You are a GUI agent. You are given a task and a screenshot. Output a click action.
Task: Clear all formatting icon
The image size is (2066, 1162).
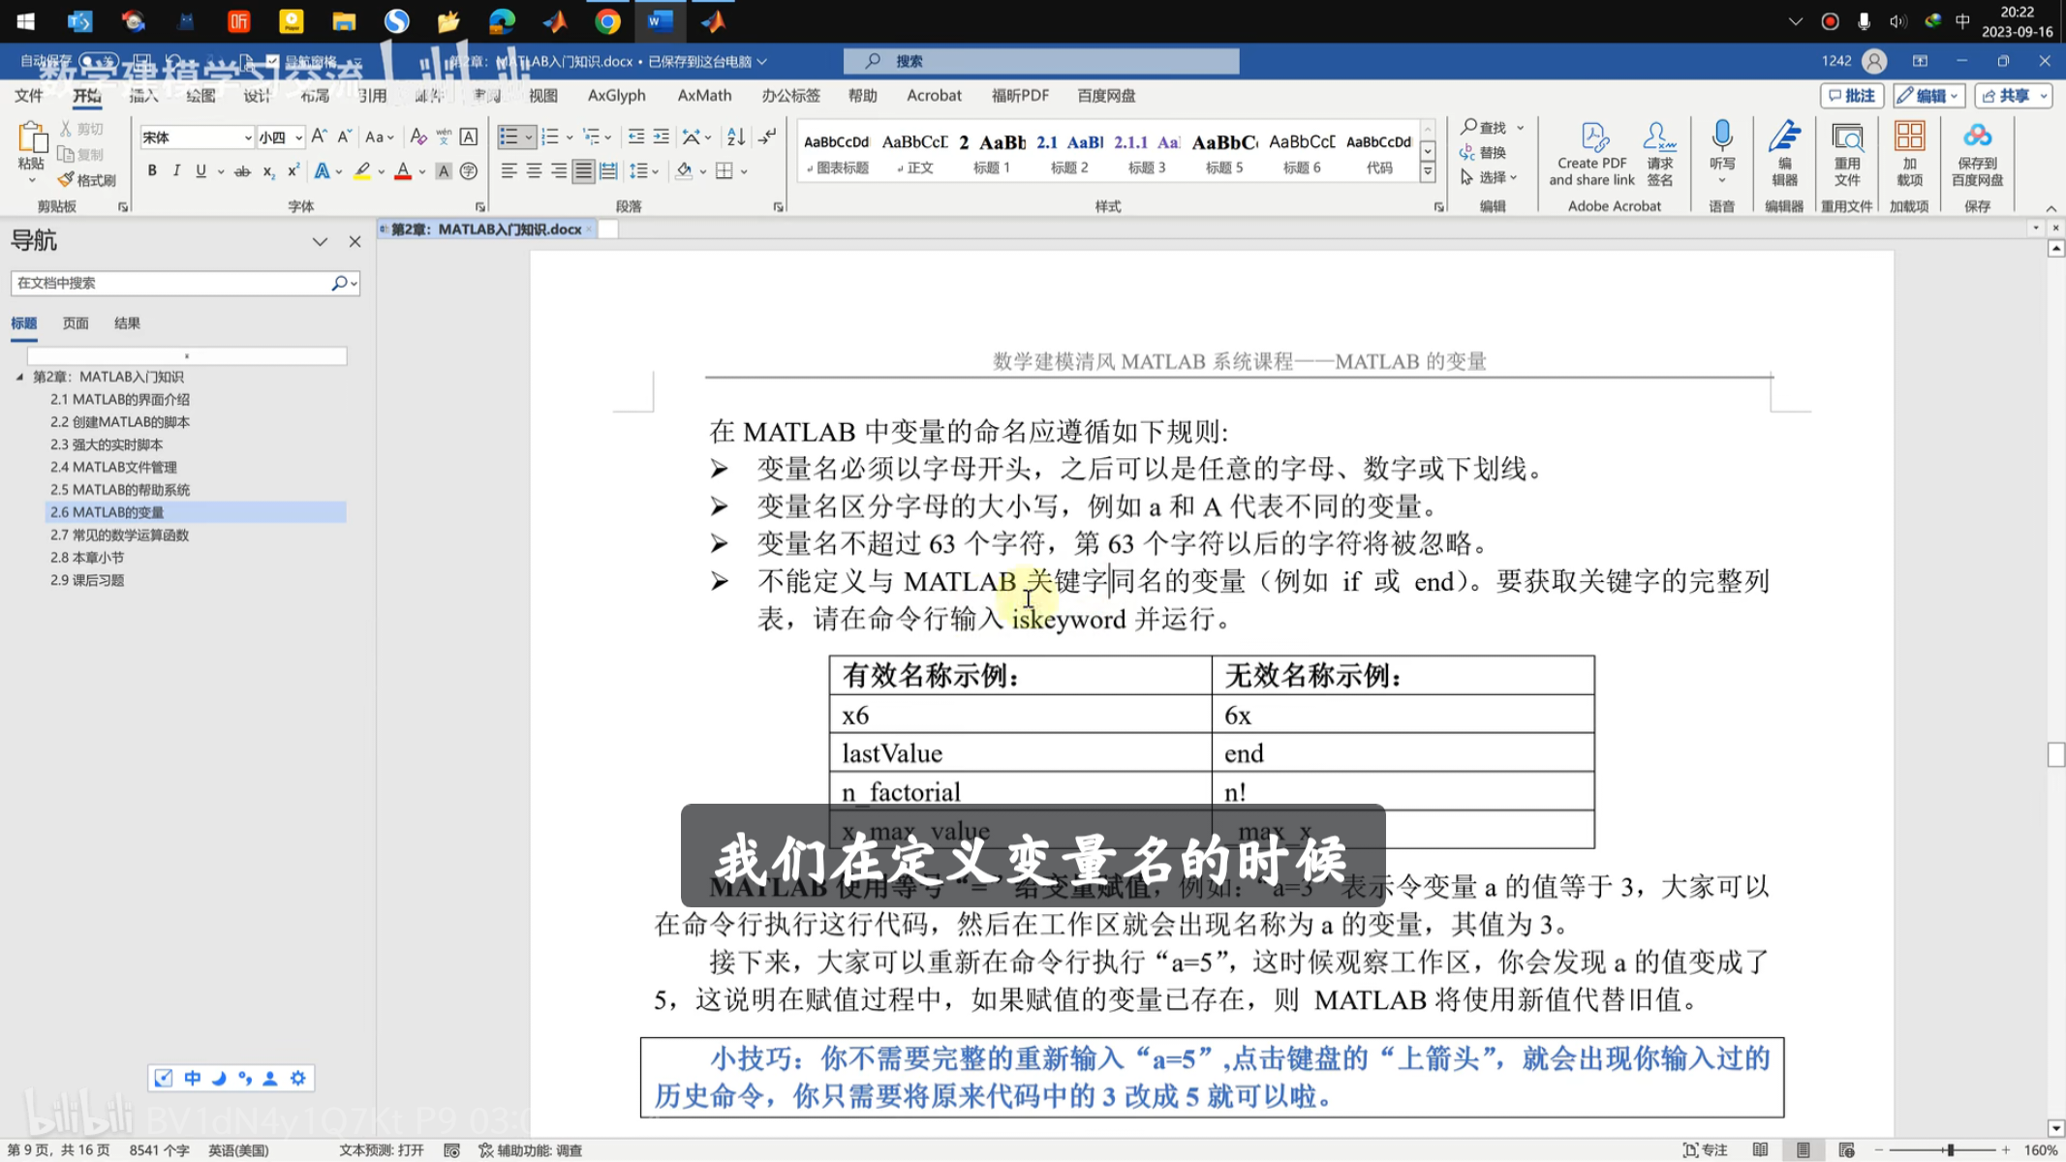pyautogui.click(x=417, y=137)
